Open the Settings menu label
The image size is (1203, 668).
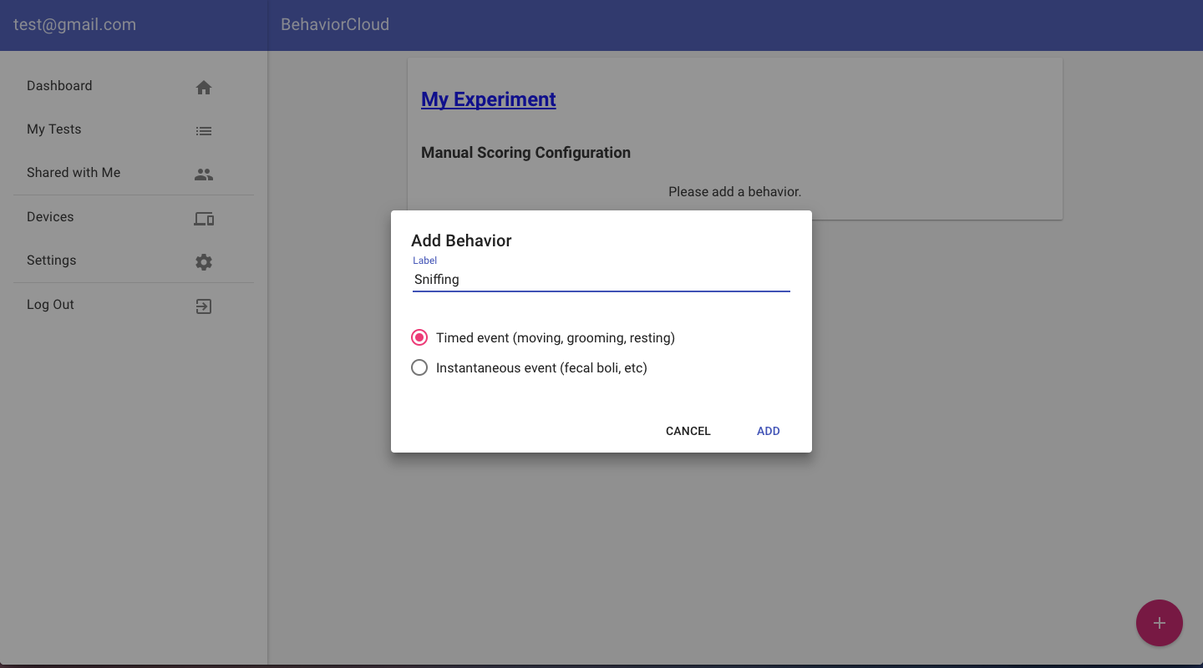click(52, 261)
